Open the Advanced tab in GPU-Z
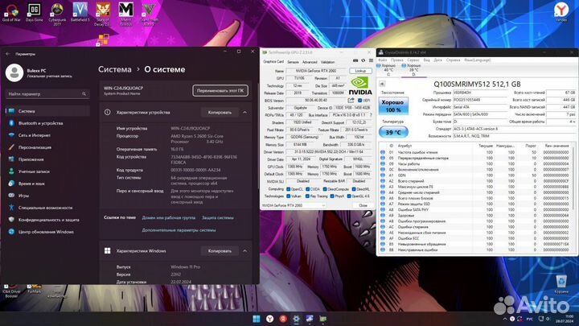This screenshot has height=326, width=579. click(x=310, y=62)
